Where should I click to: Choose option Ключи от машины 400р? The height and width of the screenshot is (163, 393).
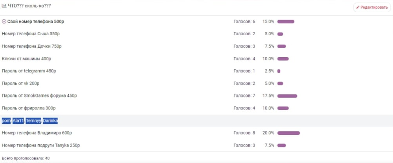coord(27,59)
